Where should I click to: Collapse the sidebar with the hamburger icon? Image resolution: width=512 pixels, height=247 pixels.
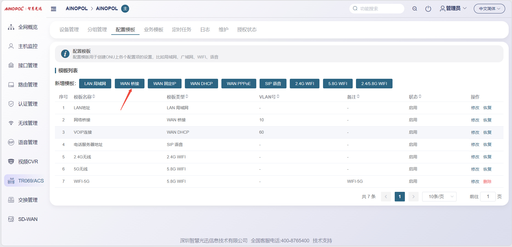(x=54, y=9)
